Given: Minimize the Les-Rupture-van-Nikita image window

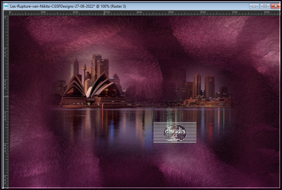Looking at the screenshot, I should [254, 6].
